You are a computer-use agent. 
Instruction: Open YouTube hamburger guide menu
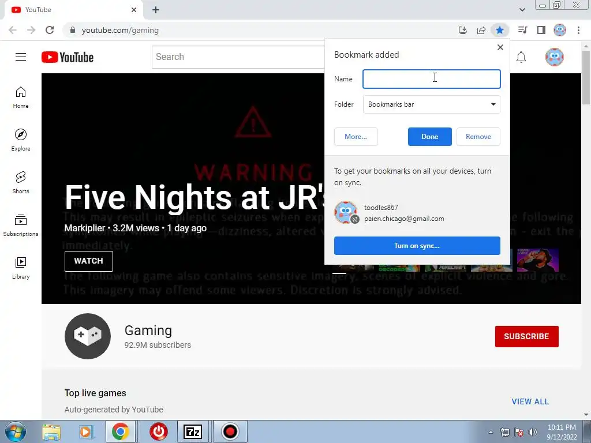coord(21,57)
